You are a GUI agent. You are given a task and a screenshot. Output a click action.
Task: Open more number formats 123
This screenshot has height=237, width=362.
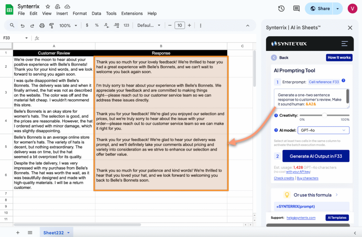(x=126, y=25)
